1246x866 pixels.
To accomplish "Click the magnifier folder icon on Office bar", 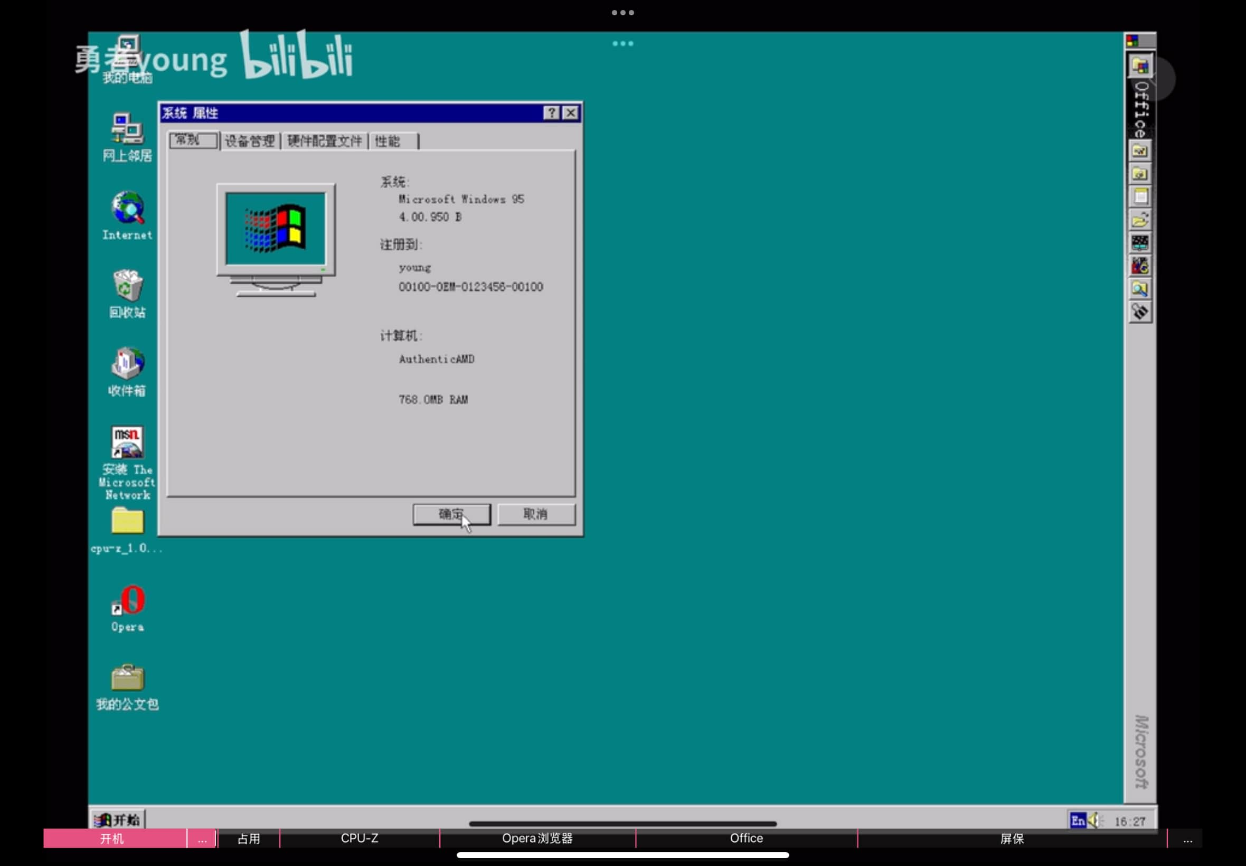I will pos(1140,289).
